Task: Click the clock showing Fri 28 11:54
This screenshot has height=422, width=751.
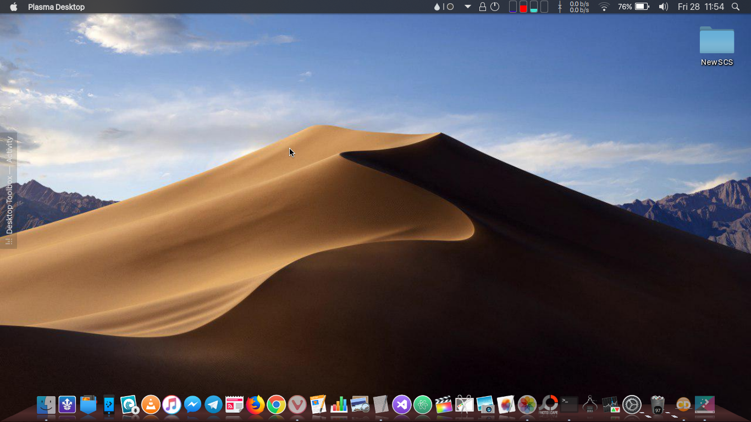Action: pos(701,7)
